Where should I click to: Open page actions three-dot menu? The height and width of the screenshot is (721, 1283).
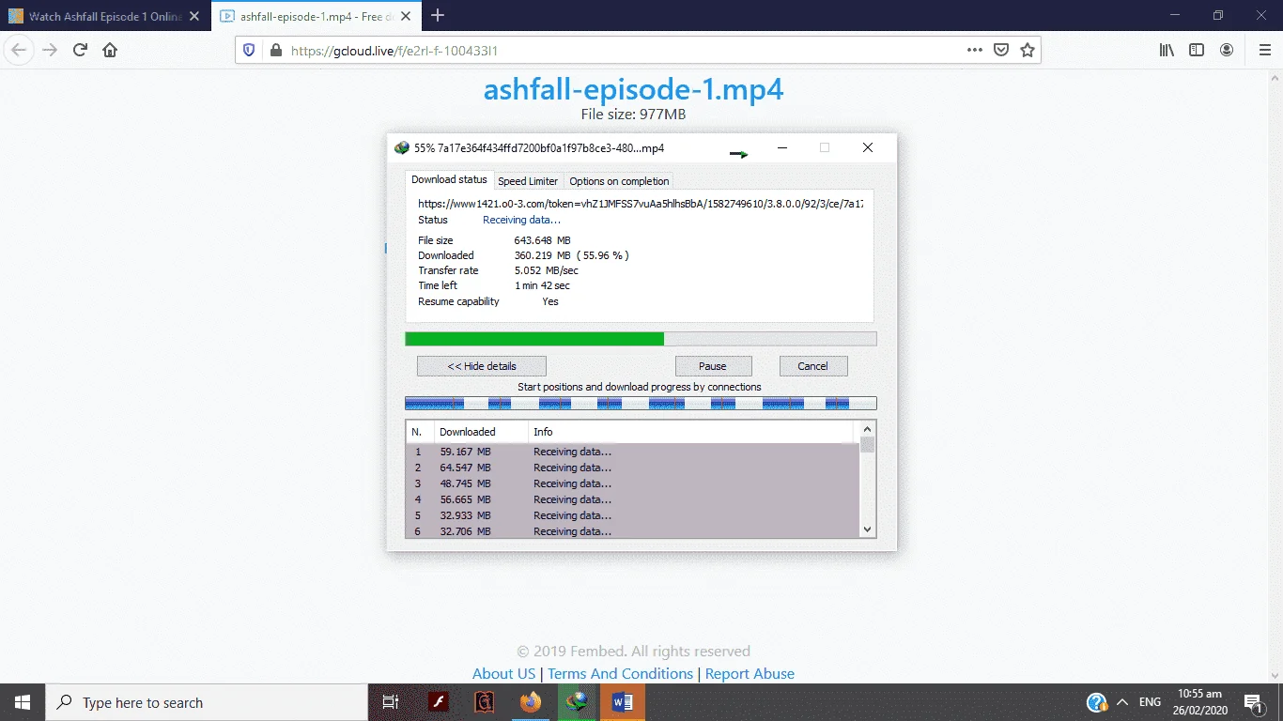pyautogui.click(x=975, y=51)
